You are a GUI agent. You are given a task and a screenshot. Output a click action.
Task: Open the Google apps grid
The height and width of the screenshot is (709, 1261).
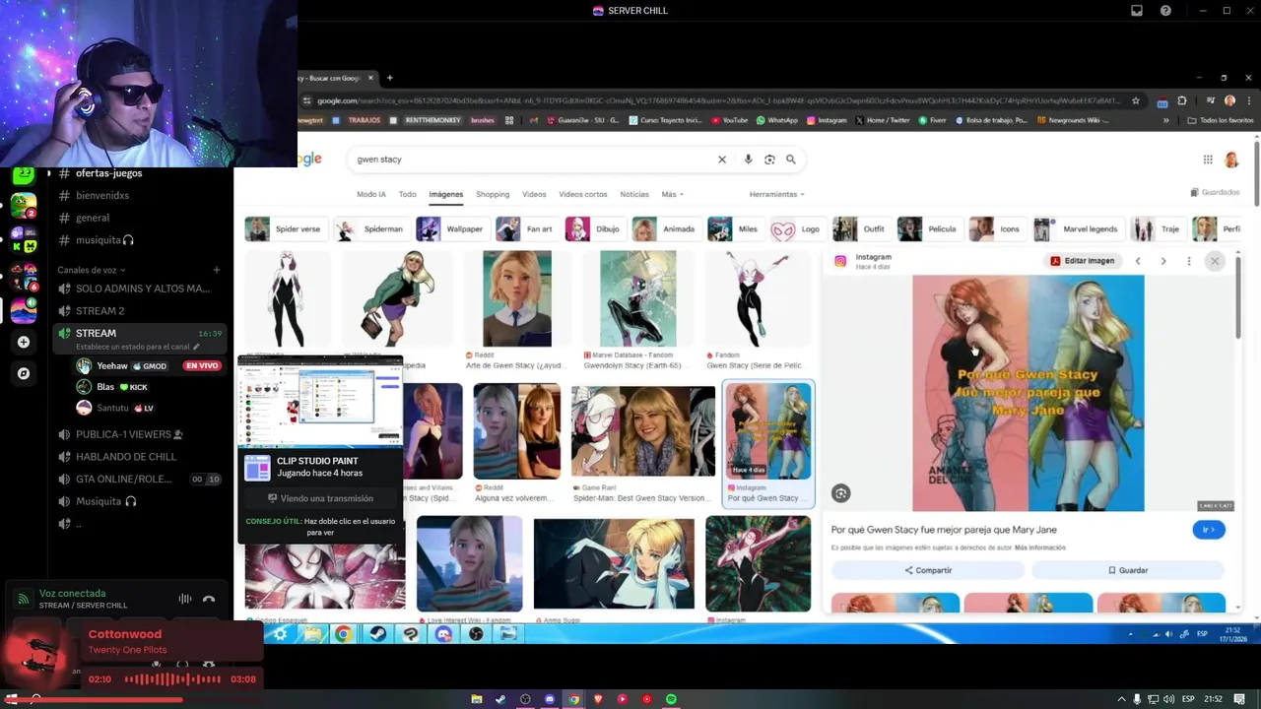click(x=1208, y=160)
